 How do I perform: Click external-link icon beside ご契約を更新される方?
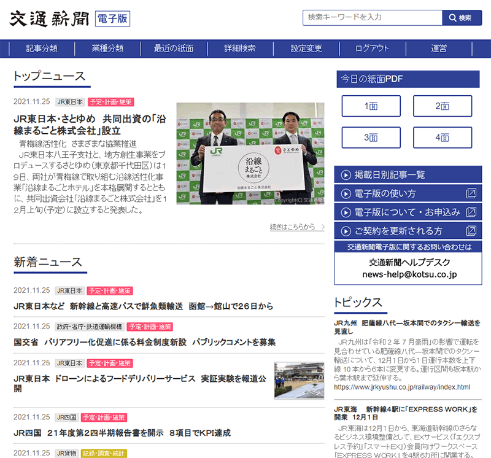[x=471, y=231]
